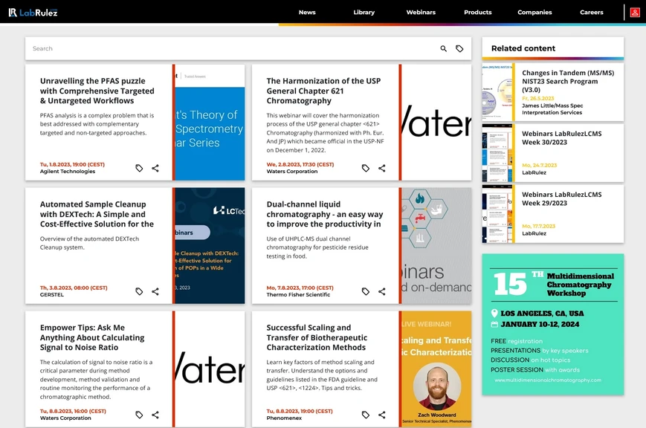Navigate to the Webinars menu
Viewport: 646px width, 428px height.
coord(421,13)
